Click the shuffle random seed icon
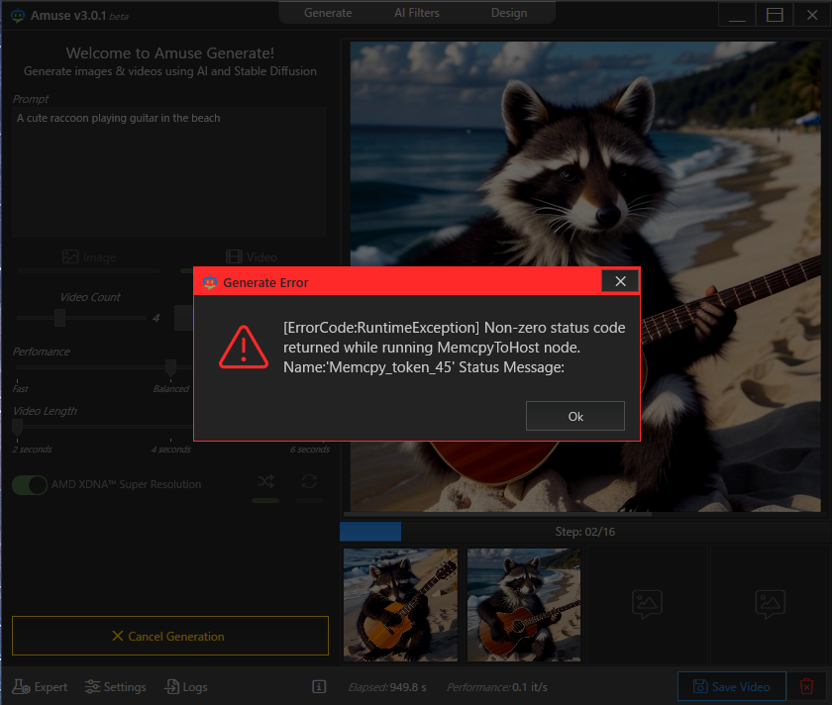Viewport: 832px width, 705px height. coord(265,482)
